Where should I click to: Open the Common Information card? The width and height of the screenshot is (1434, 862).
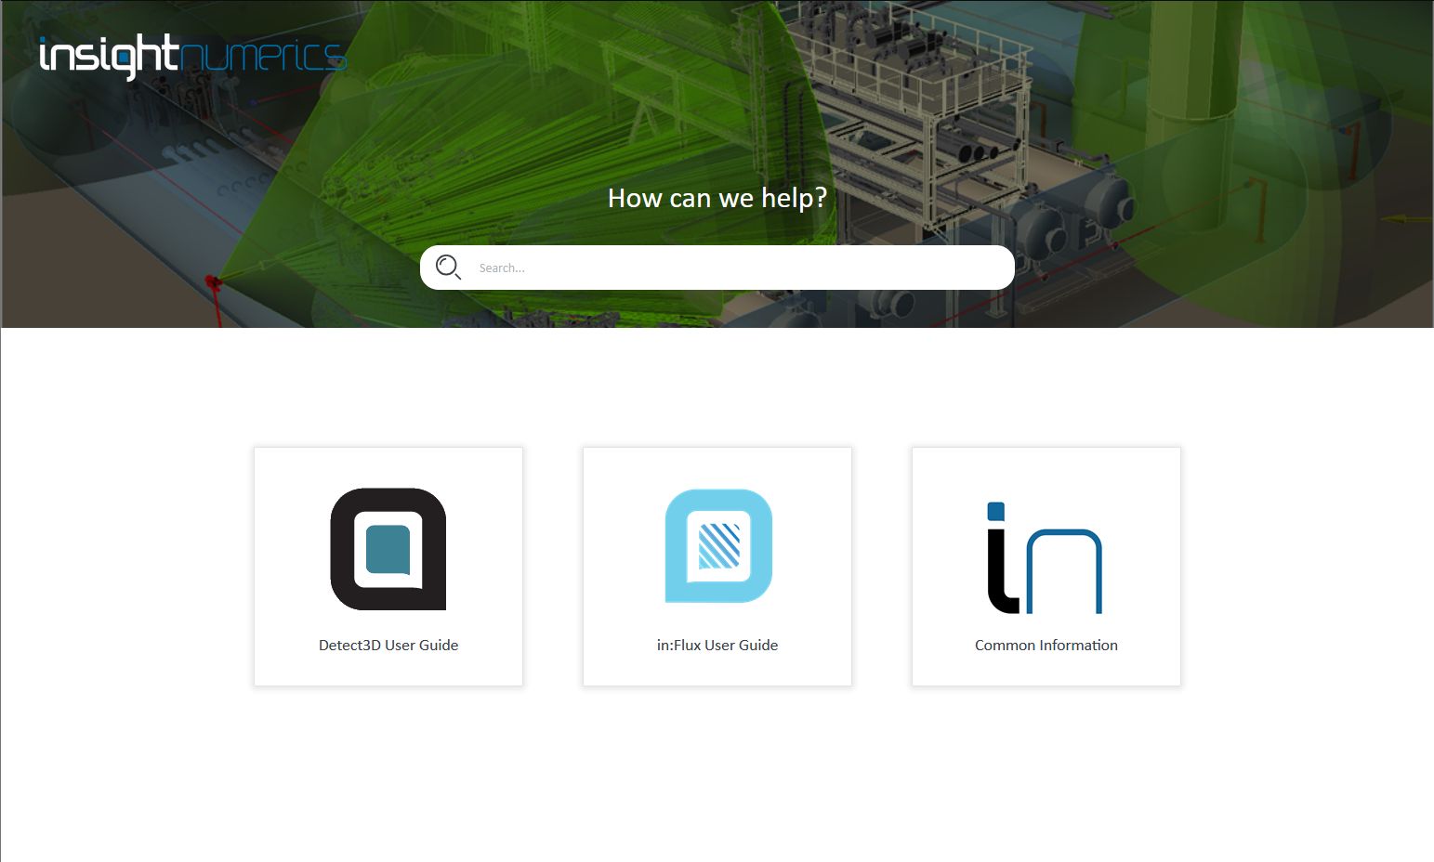1045,566
